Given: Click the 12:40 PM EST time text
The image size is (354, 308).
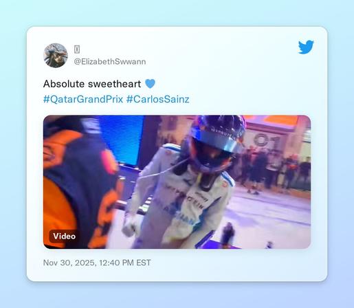Looking at the screenshot, I should (125, 263).
